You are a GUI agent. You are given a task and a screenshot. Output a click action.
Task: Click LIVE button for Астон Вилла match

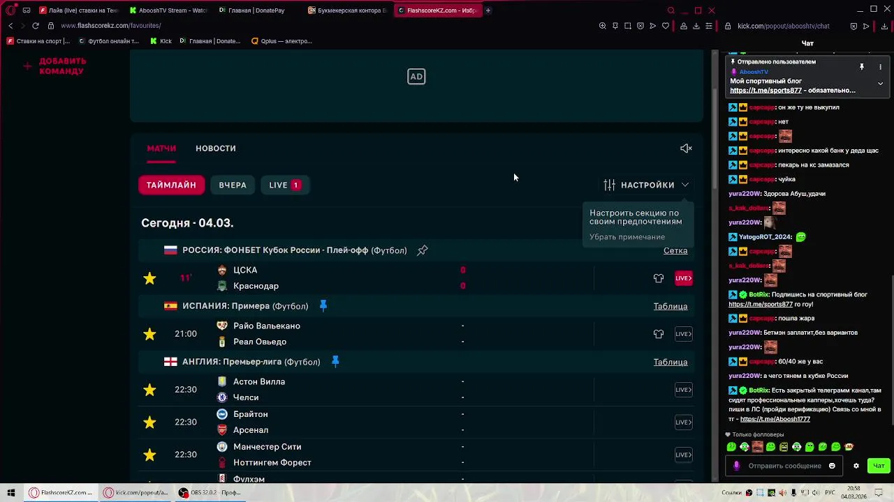click(x=683, y=390)
